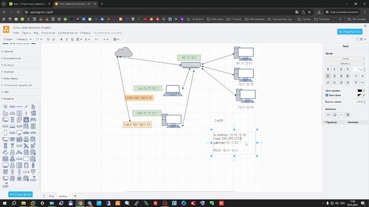Click the redo arrow in the toolbar
369x207 pixels.
pos(54,40)
